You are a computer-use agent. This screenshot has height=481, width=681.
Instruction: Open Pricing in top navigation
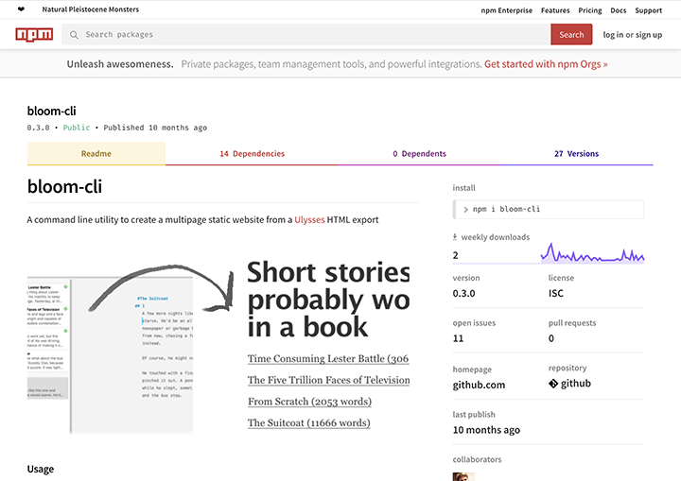pos(590,10)
